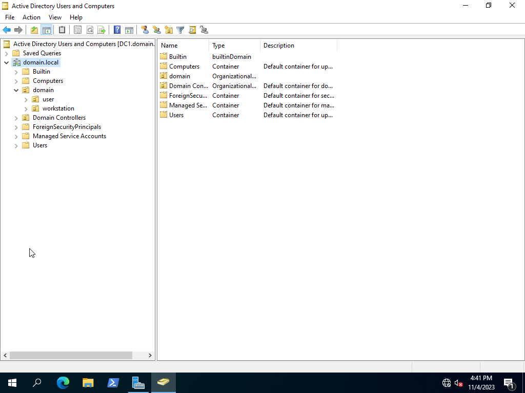Select the workstation OU in tree
This screenshot has width=525, height=393.
pyautogui.click(x=58, y=108)
